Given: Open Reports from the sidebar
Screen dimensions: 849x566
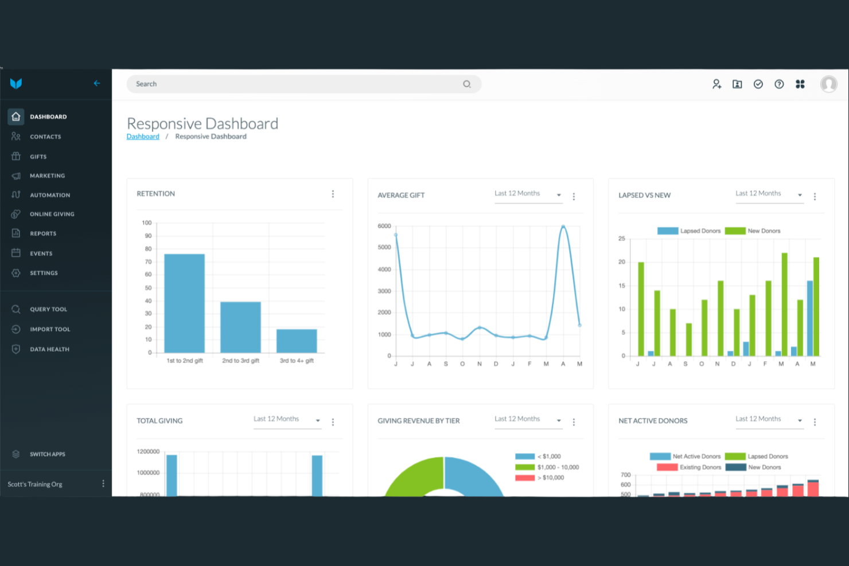Looking at the screenshot, I should [42, 233].
